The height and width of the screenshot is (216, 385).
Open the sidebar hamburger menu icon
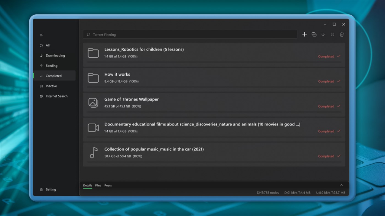point(41,35)
